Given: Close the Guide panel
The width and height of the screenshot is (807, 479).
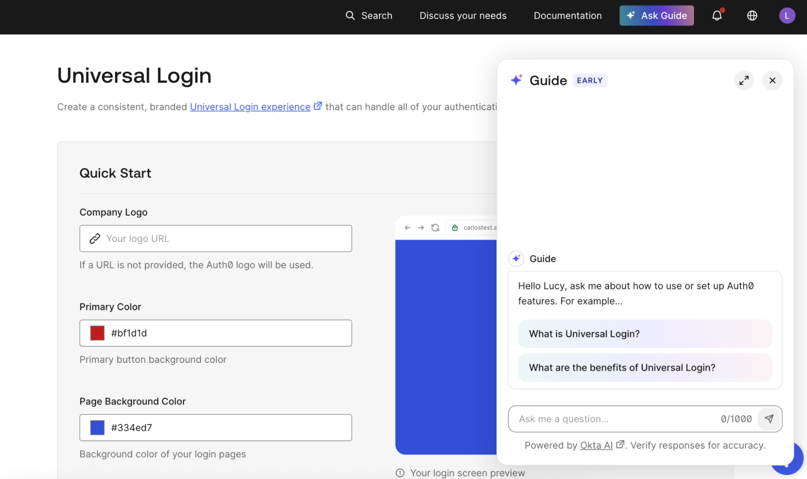Looking at the screenshot, I should 772,80.
